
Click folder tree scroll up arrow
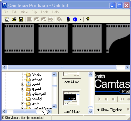pos(54,75)
